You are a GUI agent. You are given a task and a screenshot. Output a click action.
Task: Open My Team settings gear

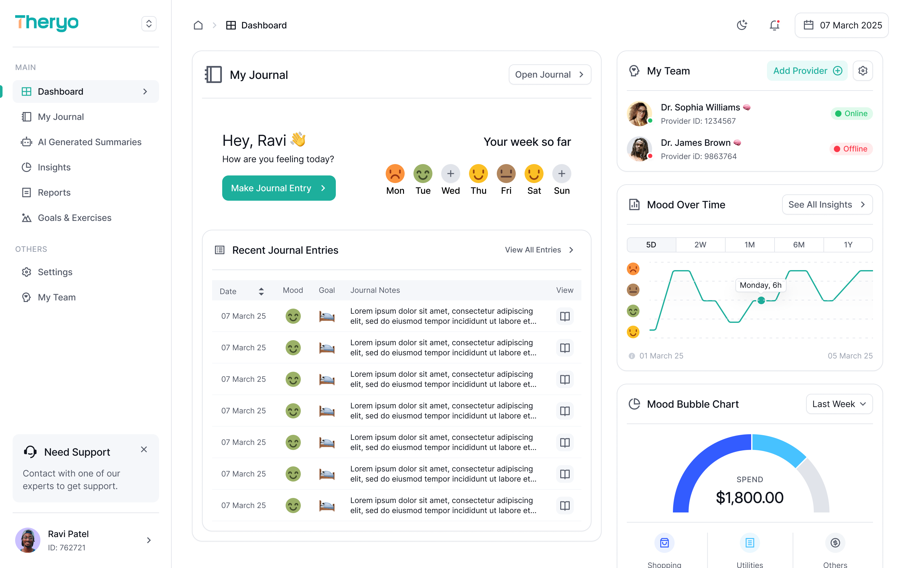(x=863, y=70)
